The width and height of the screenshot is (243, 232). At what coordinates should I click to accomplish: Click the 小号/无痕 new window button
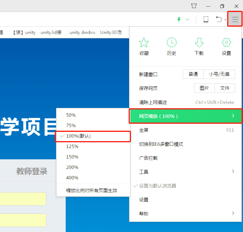click(219, 74)
